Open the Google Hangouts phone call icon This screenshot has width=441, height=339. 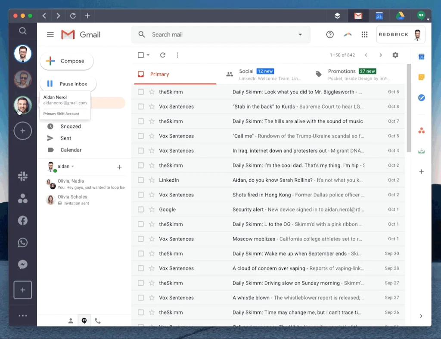pyautogui.click(x=97, y=320)
